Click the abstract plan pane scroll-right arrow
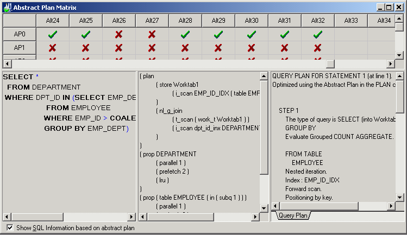The image size is (407, 235). coord(255,217)
